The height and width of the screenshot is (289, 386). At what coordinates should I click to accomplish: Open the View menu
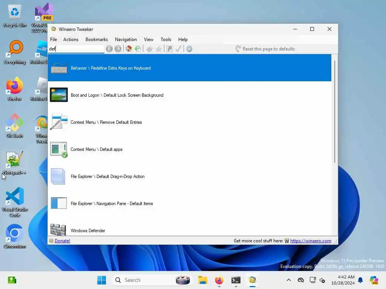[149, 39]
